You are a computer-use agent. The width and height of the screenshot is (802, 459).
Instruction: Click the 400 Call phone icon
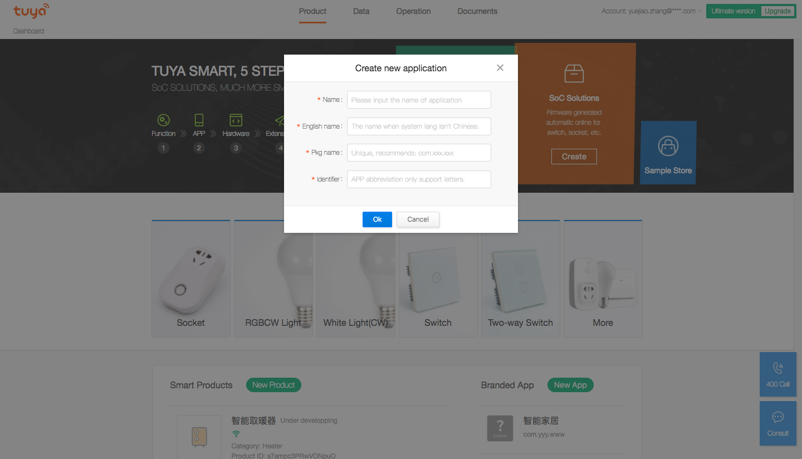(778, 368)
